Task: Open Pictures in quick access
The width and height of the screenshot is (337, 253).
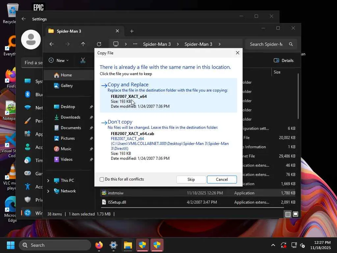Action: pos(69,138)
